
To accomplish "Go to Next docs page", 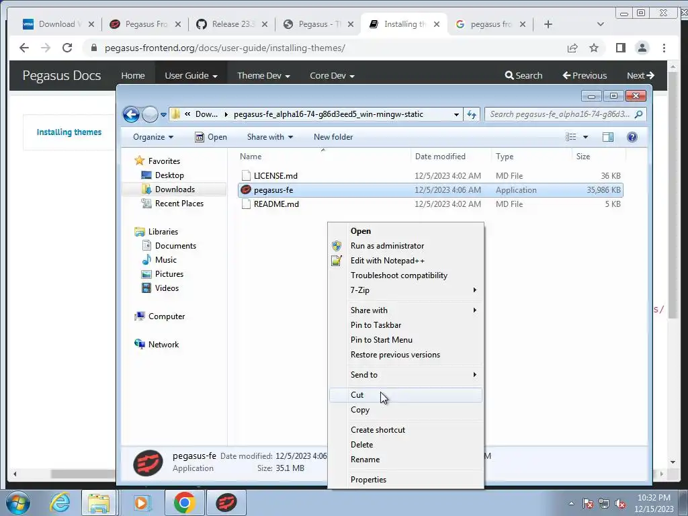I will coord(640,75).
